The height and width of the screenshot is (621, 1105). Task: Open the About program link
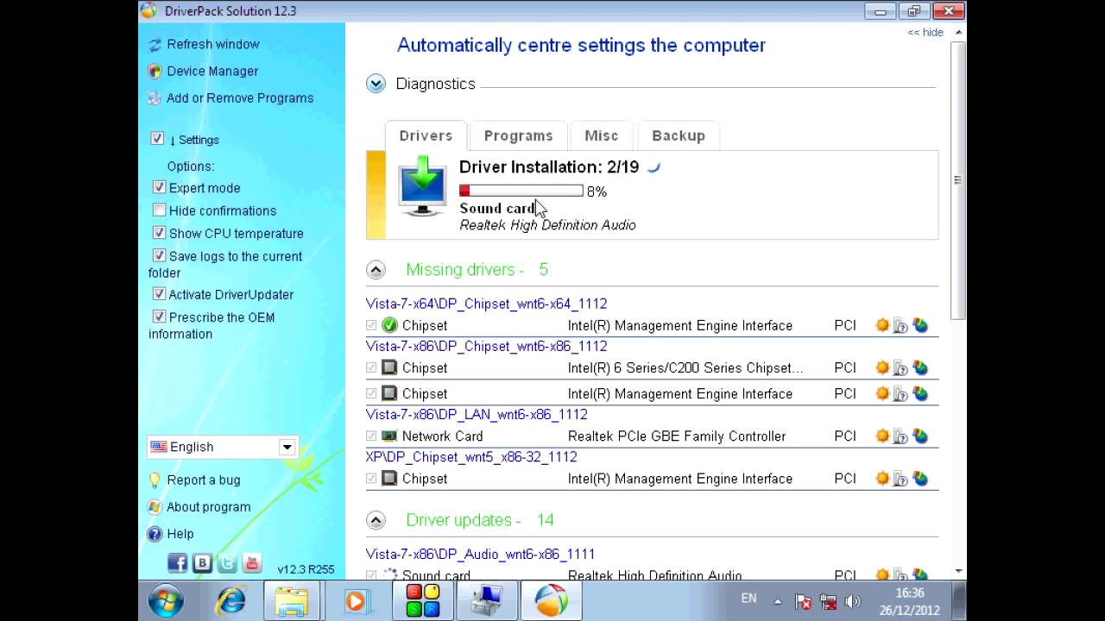[209, 506]
